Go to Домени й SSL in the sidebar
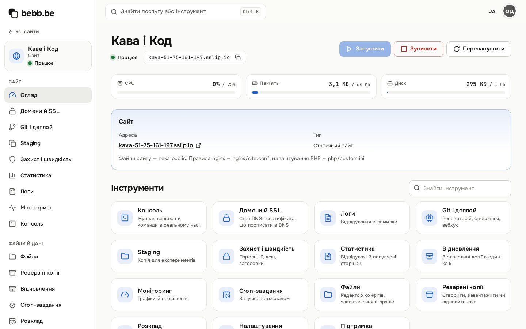 pos(48,111)
